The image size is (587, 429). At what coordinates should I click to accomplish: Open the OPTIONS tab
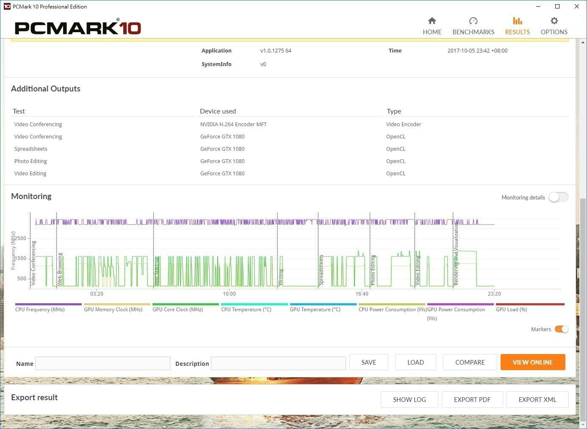tap(554, 26)
